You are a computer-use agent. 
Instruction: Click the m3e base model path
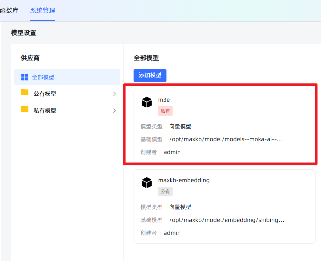coord(226,140)
